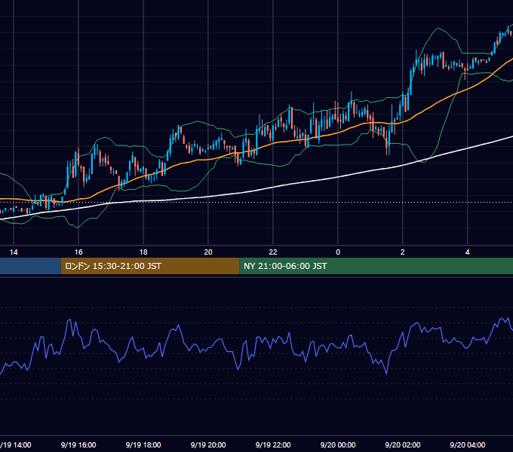Click the 4 hour axis label

tap(468, 252)
